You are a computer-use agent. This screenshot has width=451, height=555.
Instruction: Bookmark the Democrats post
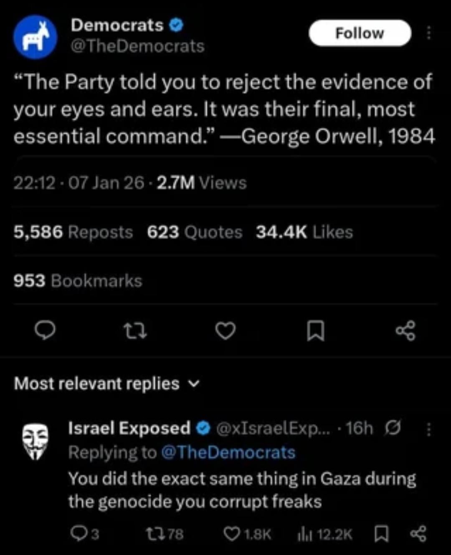[x=315, y=332]
